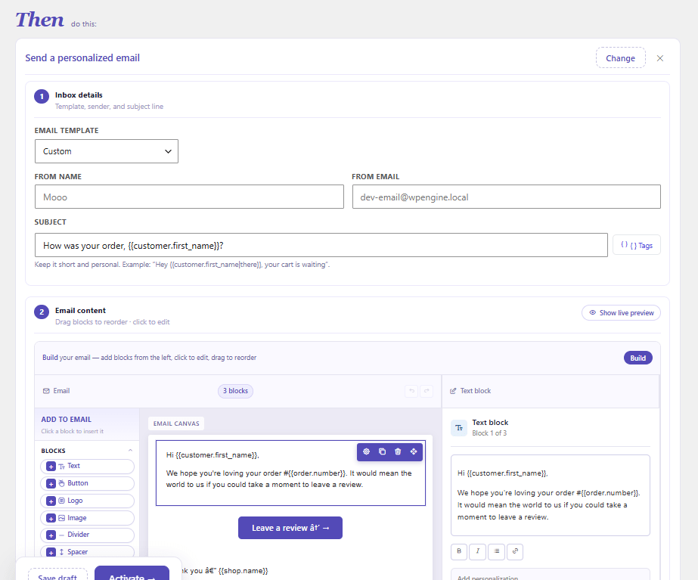Open block settings gear on selected text block

(x=366, y=451)
